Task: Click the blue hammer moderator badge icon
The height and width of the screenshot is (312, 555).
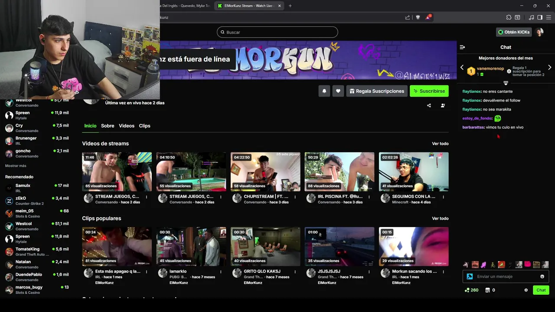Action: (x=470, y=276)
